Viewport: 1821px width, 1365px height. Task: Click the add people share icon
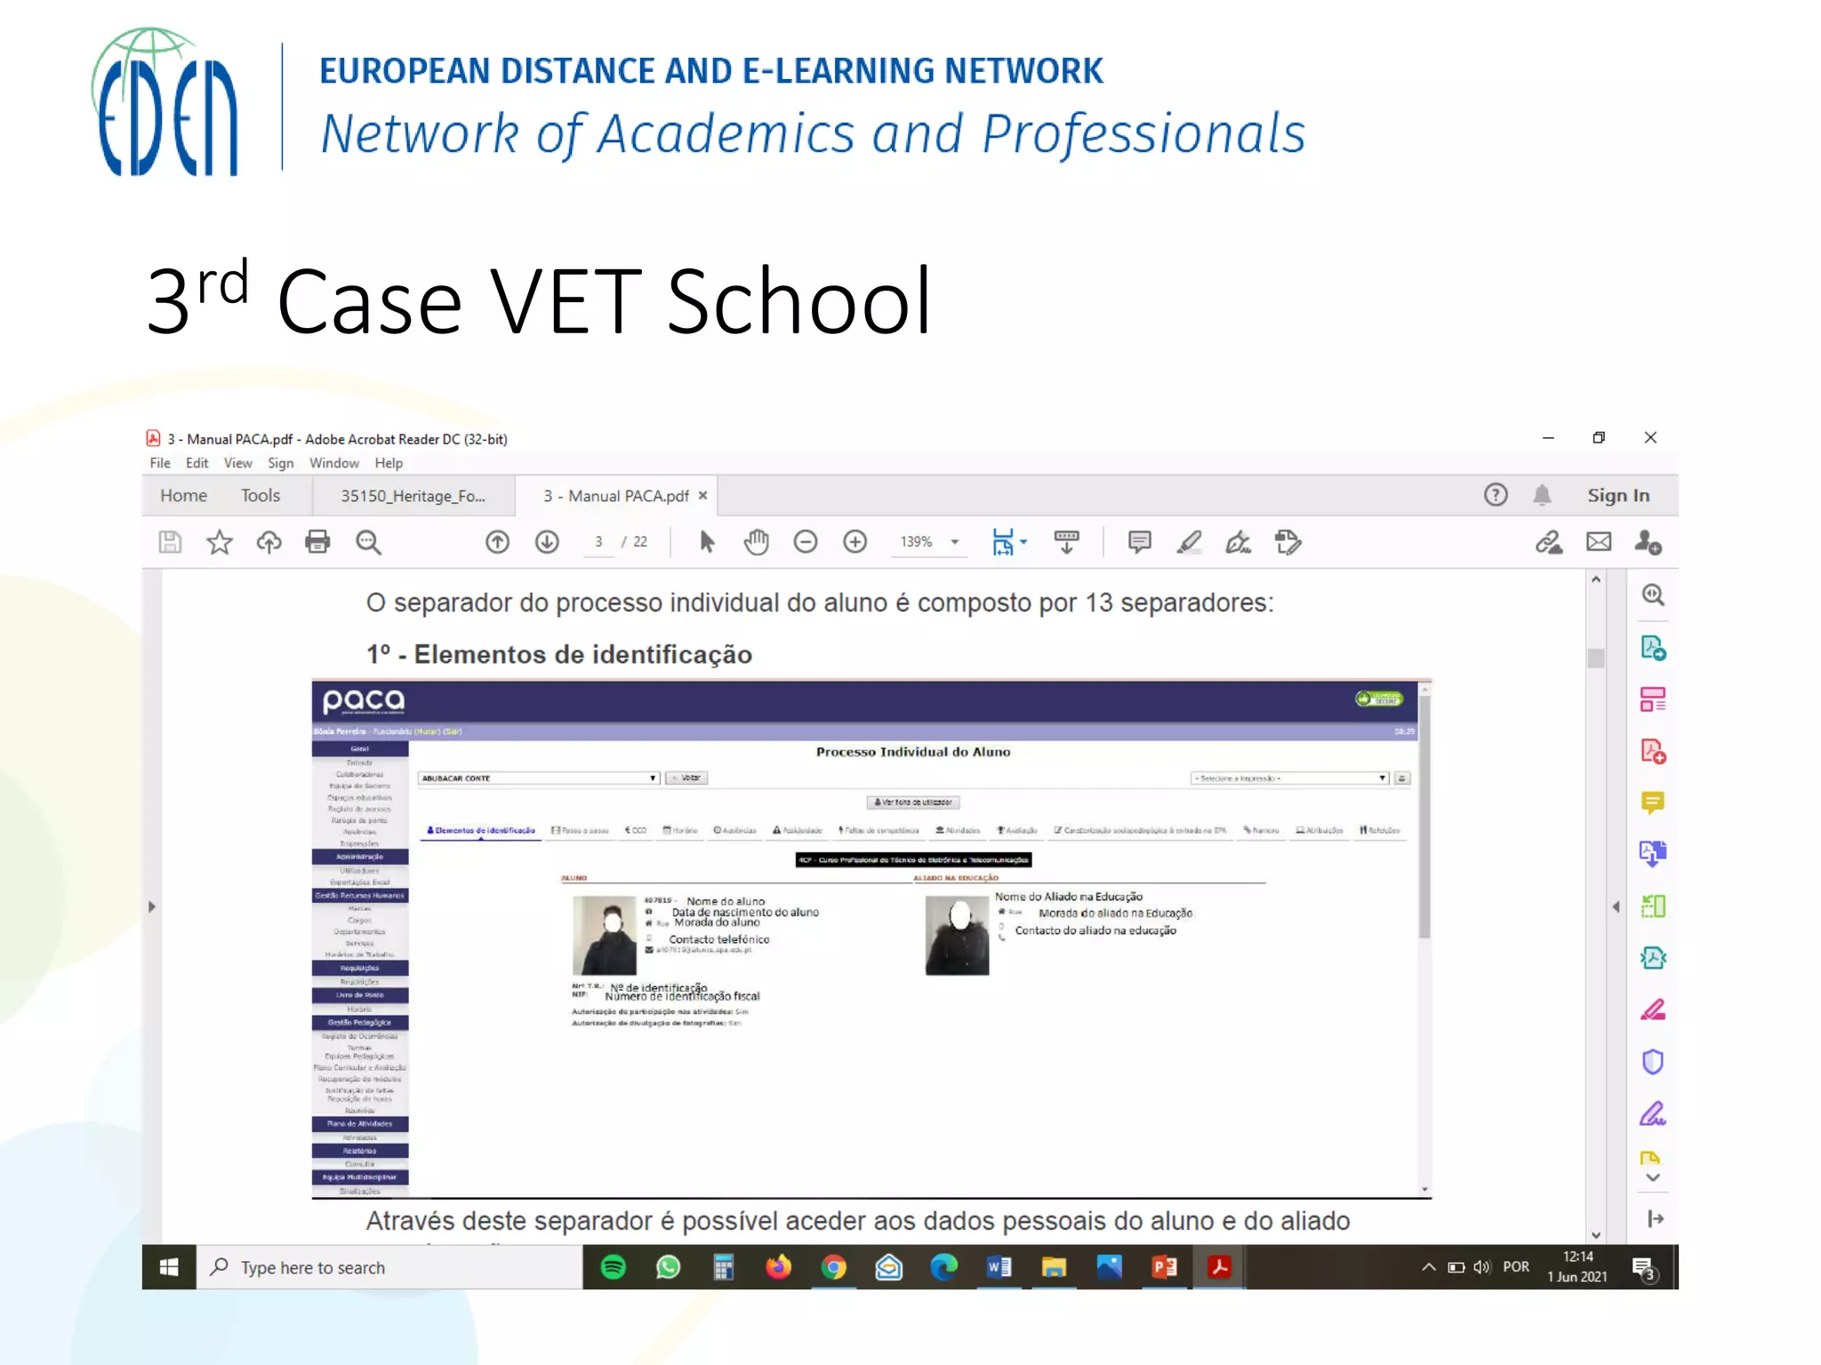click(1649, 542)
